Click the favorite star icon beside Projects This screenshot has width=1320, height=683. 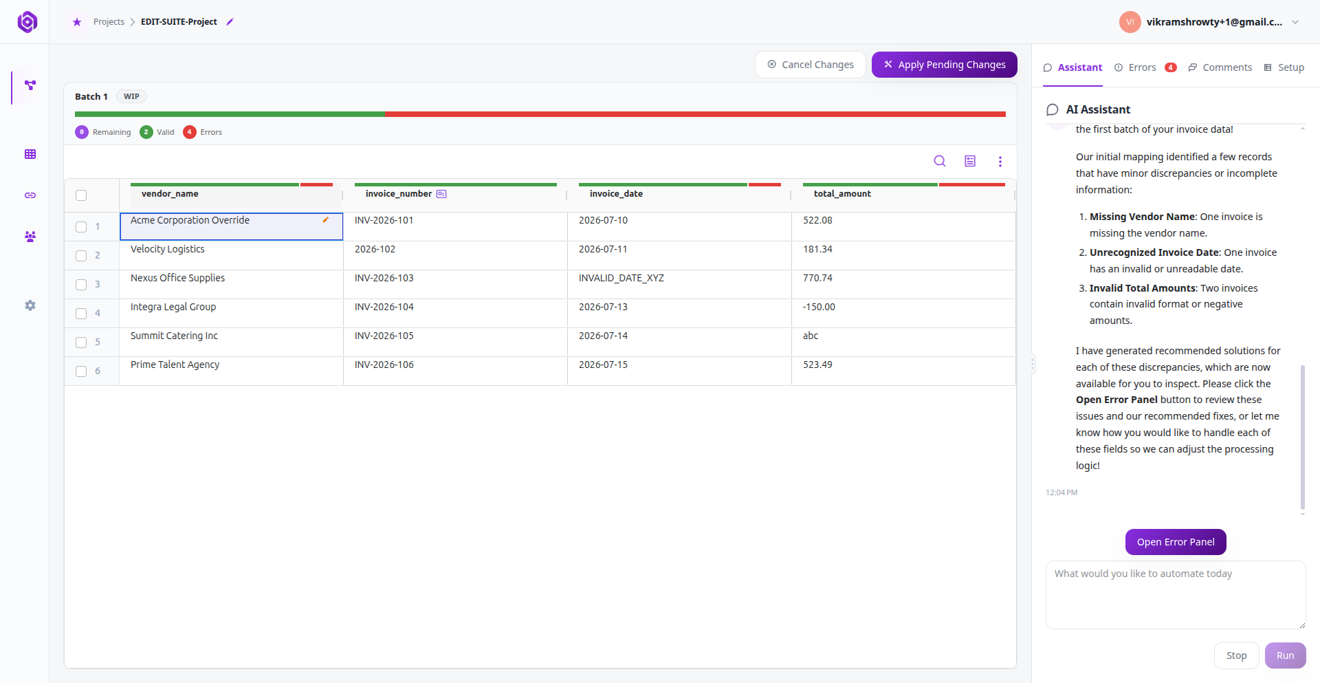pos(77,22)
